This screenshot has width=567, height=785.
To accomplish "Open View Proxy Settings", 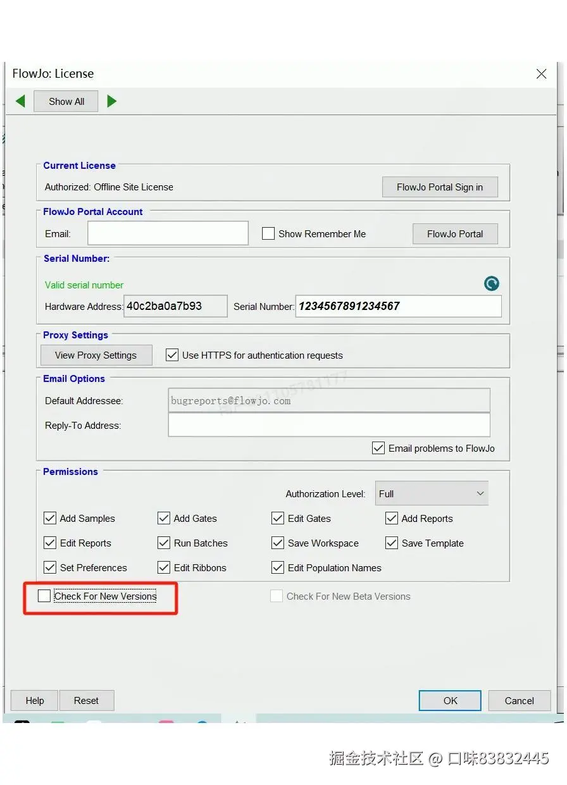I will point(96,355).
